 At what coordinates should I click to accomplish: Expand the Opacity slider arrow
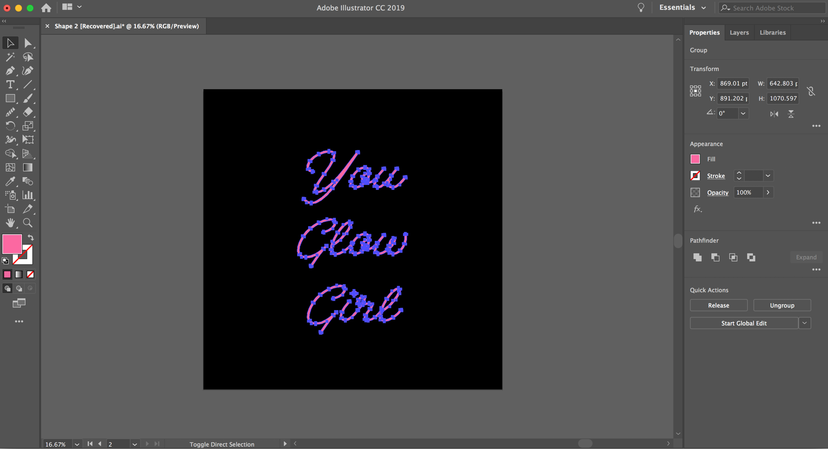(768, 192)
